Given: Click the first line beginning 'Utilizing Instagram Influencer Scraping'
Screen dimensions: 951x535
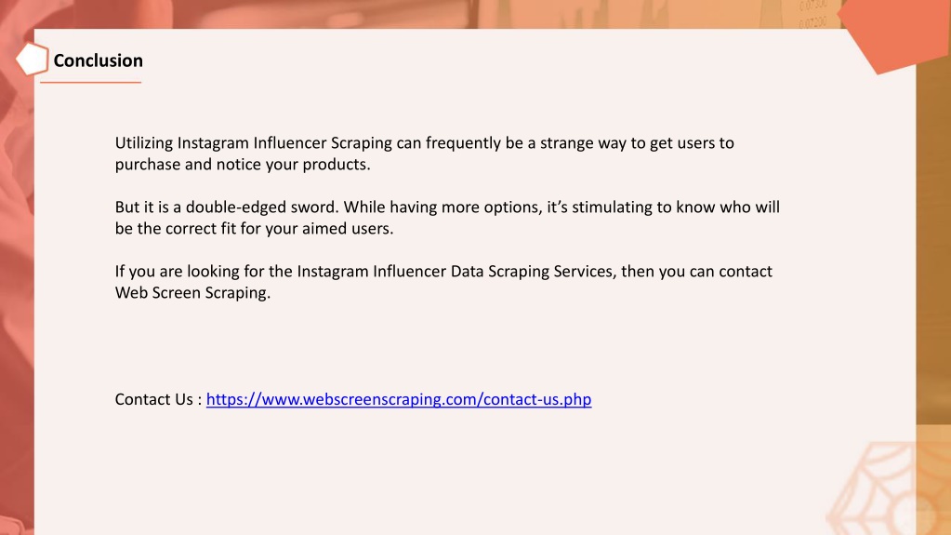Looking at the screenshot, I should [425, 143].
